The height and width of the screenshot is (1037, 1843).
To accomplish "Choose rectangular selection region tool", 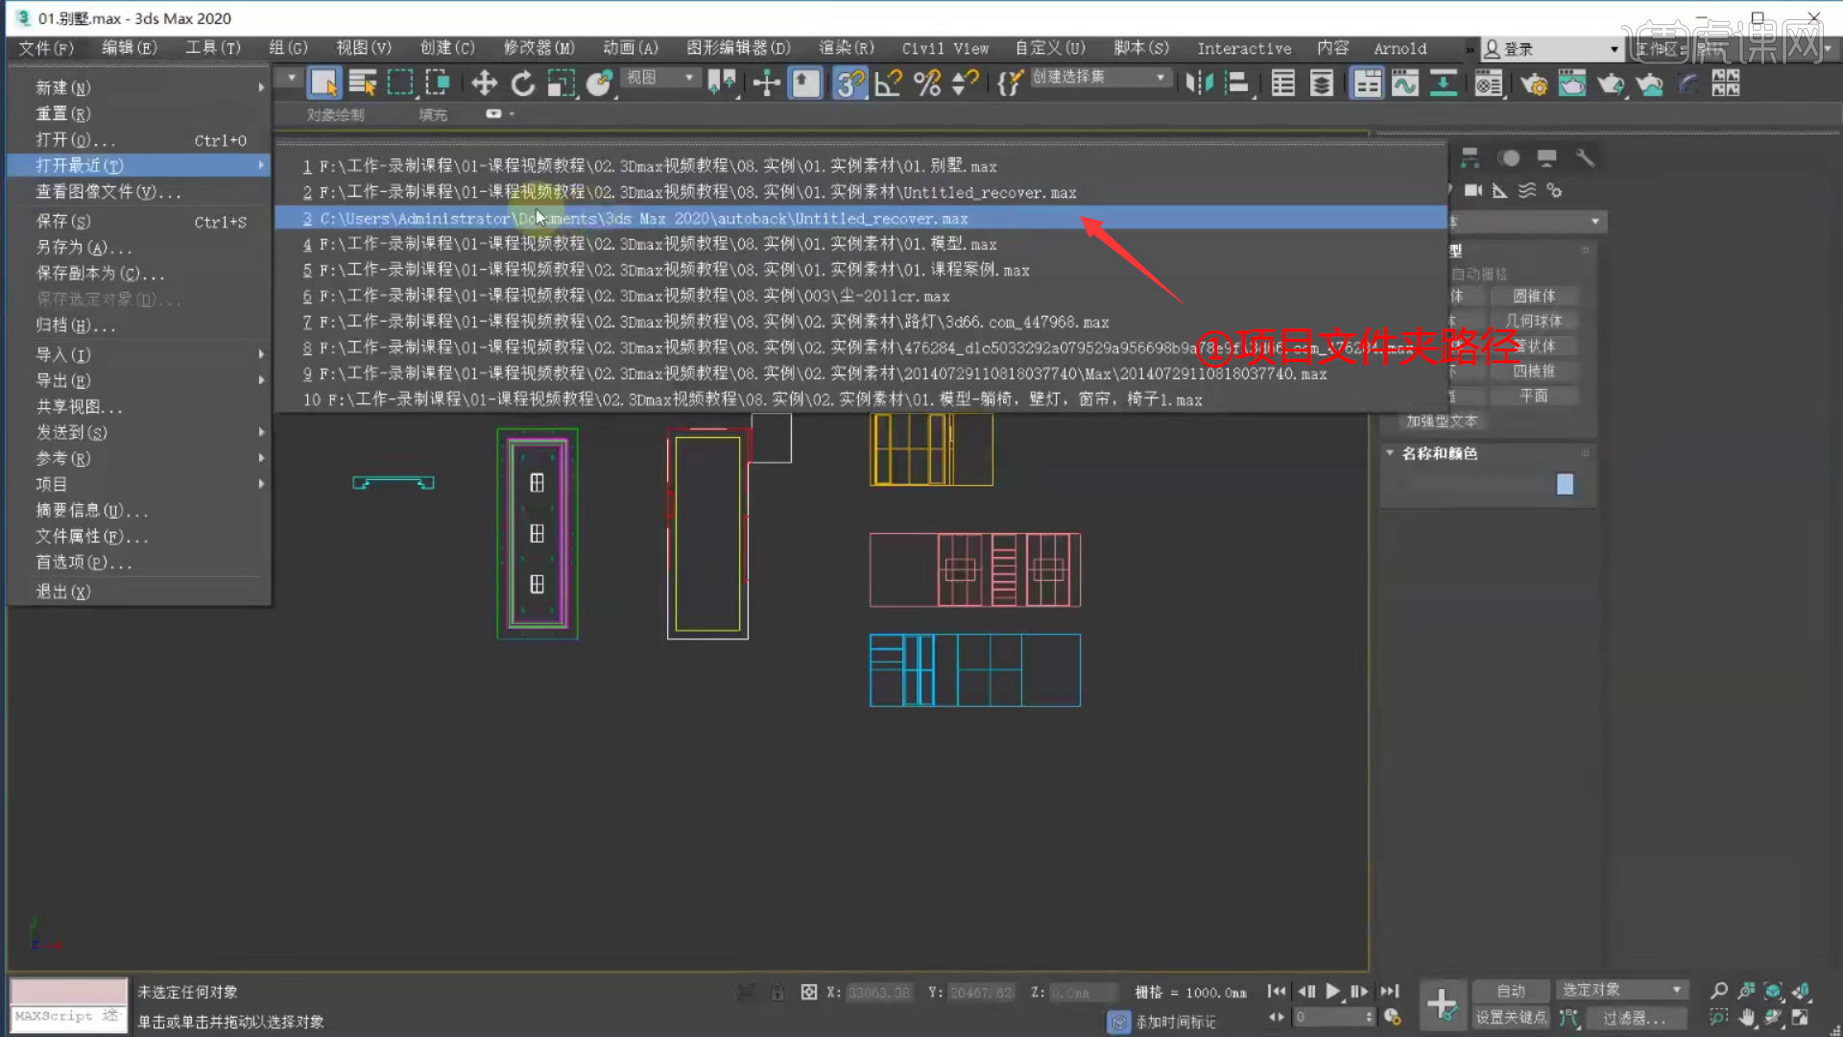I will click(400, 84).
